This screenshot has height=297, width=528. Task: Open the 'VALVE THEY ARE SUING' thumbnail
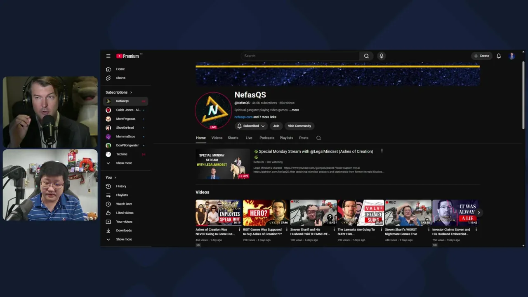(x=361, y=212)
